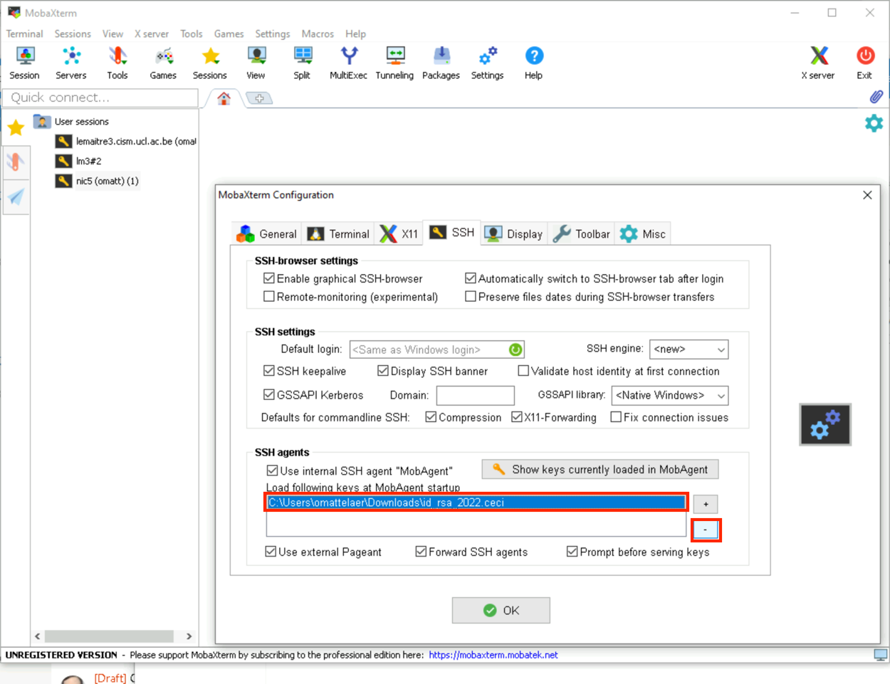The width and height of the screenshot is (890, 684).
Task: Open the Session toolbar icon
Action: pyautogui.click(x=25, y=63)
